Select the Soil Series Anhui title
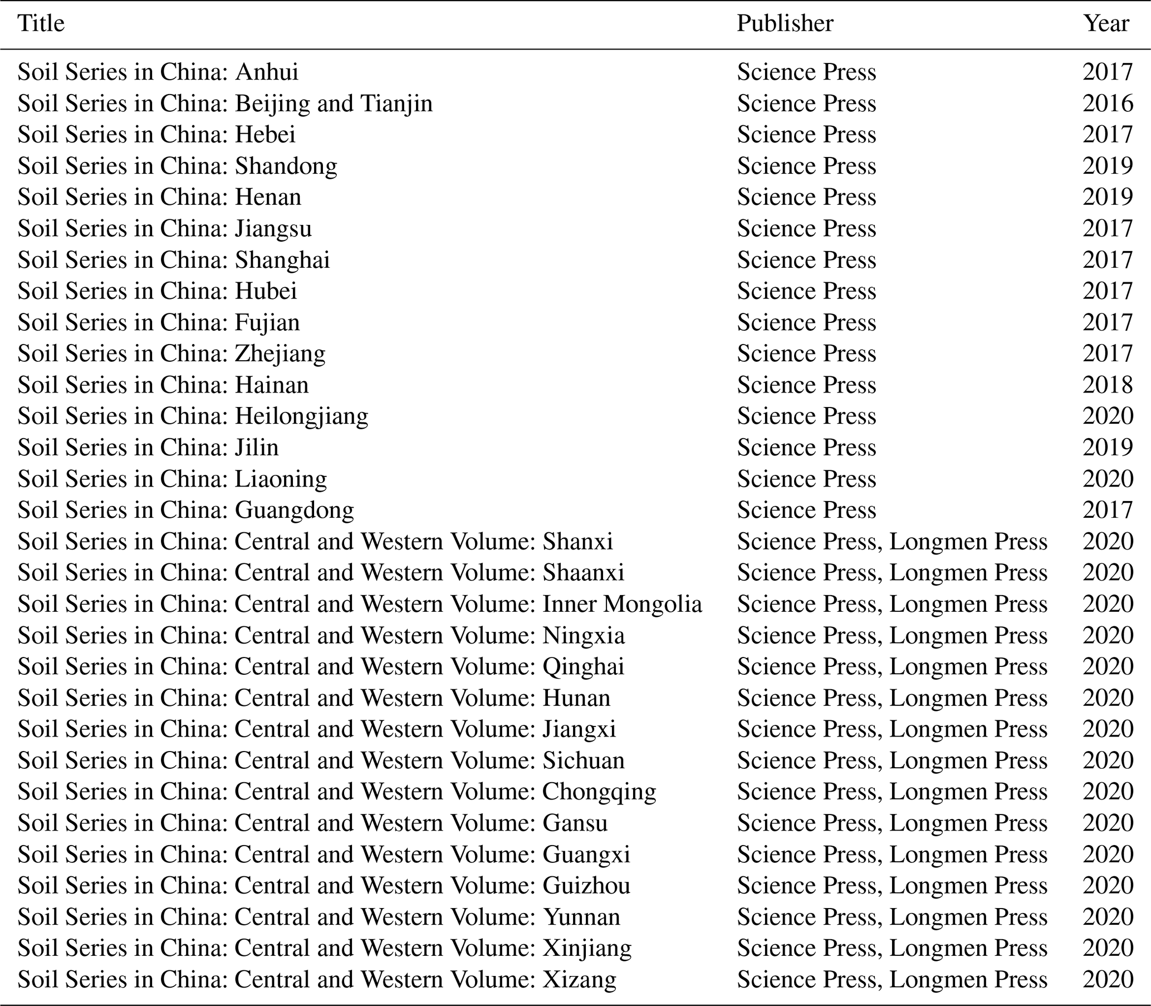The image size is (1151, 1006). (x=158, y=72)
